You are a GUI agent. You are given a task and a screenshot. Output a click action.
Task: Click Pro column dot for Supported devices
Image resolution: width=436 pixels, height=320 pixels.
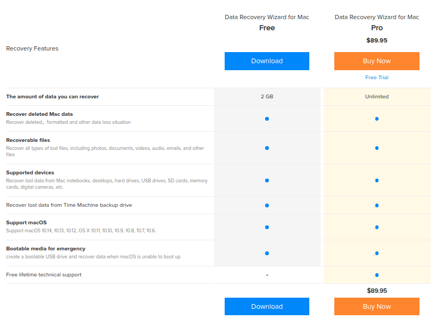pyautogui.click(x=376, y=180)
